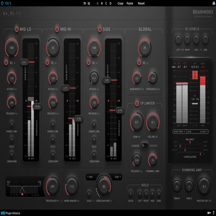Toggle the TP LIMITER power button

pyautogui.click(x=137, y=103)
